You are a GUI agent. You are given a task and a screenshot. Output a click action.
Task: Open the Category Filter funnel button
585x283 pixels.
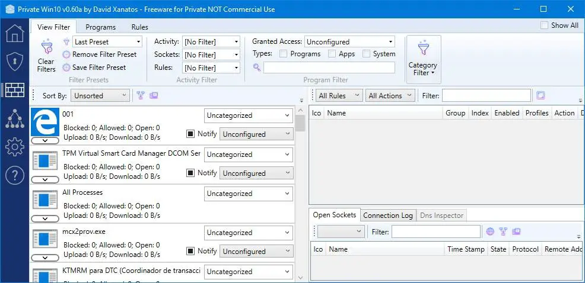pyautogui.click(x=424, y=60)
